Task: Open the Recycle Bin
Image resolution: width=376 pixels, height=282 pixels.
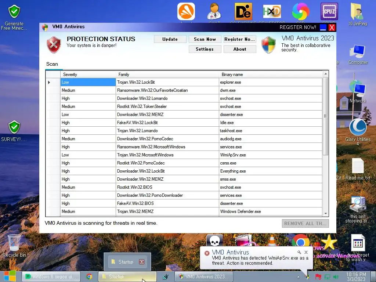Action: (x=14, y=246)
